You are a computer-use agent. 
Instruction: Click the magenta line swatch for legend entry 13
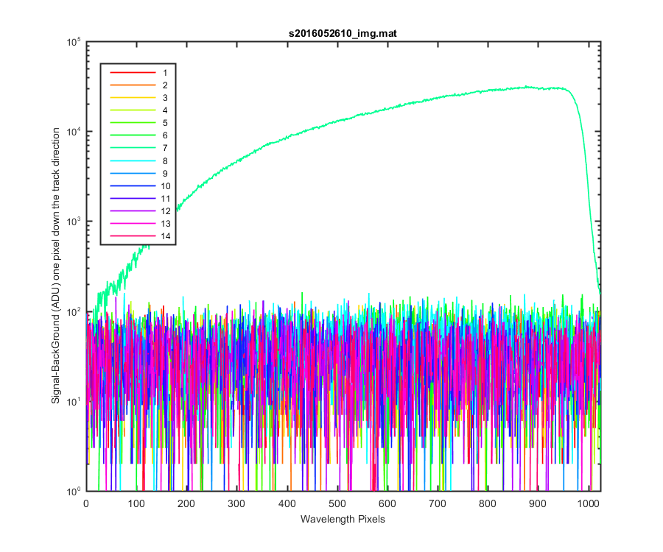coord(133,224)
